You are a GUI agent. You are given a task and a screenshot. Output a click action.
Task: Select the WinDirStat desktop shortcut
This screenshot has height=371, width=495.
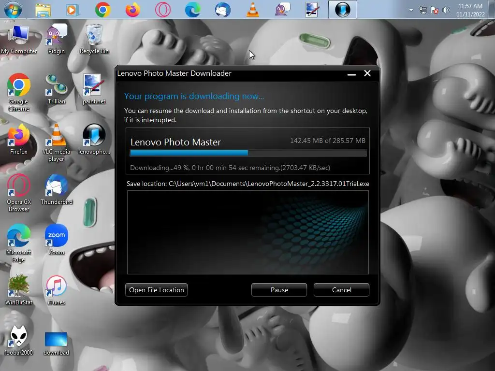tap(19, 290)
